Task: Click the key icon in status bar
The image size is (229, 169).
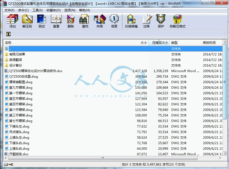Action: pos(11,165)
